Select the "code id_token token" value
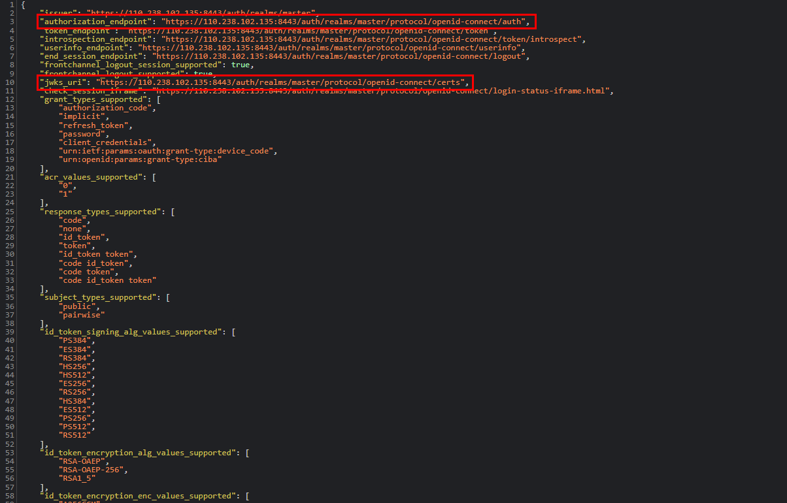 (x=107, y=280)
